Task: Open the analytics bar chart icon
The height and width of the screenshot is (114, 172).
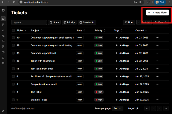Action: (x=3, y=30)
